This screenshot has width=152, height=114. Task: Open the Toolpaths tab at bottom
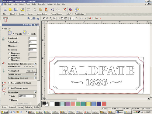click(28, 107)
